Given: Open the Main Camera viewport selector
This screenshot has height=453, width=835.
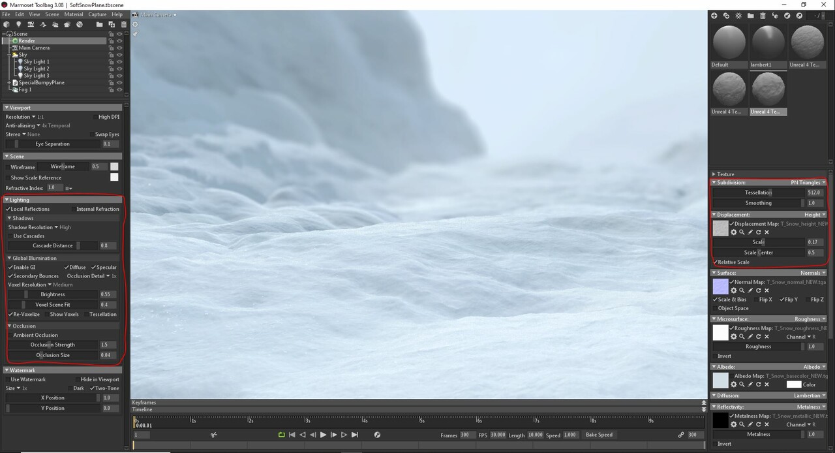Looking at the screenshot, I should tap(159, 14).
